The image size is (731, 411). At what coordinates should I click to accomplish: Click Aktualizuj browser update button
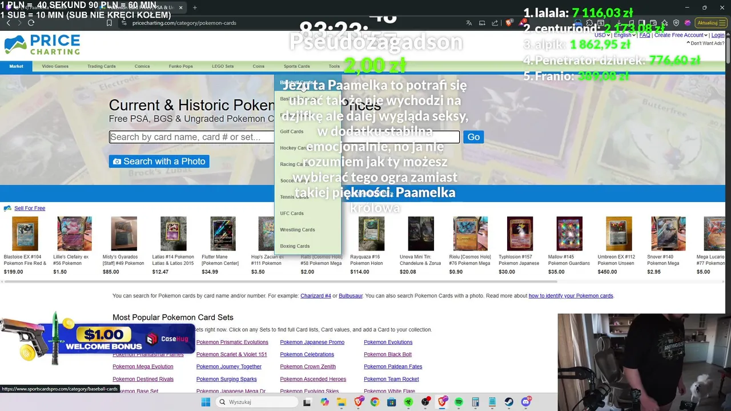710,23
